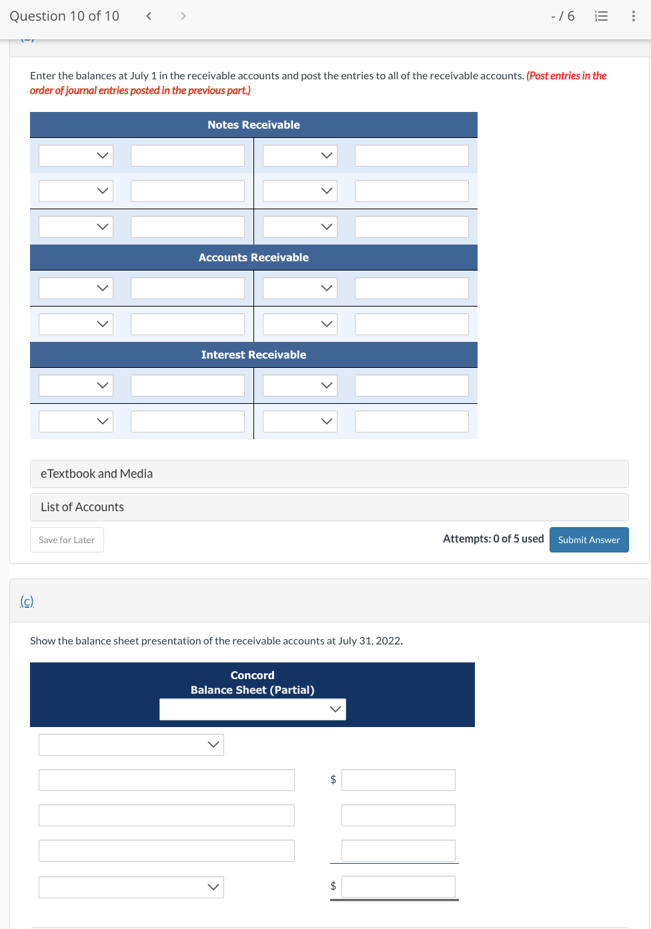651x929 pixels.
Task: Click the first Balance Sheet account name field
Action: tap(166, 780)
